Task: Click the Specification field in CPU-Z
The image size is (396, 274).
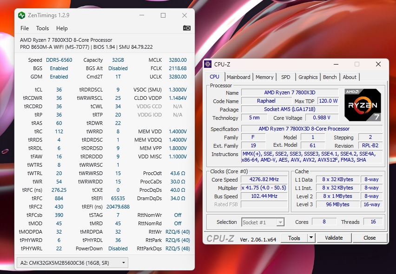Action: [x=312, y=129]
